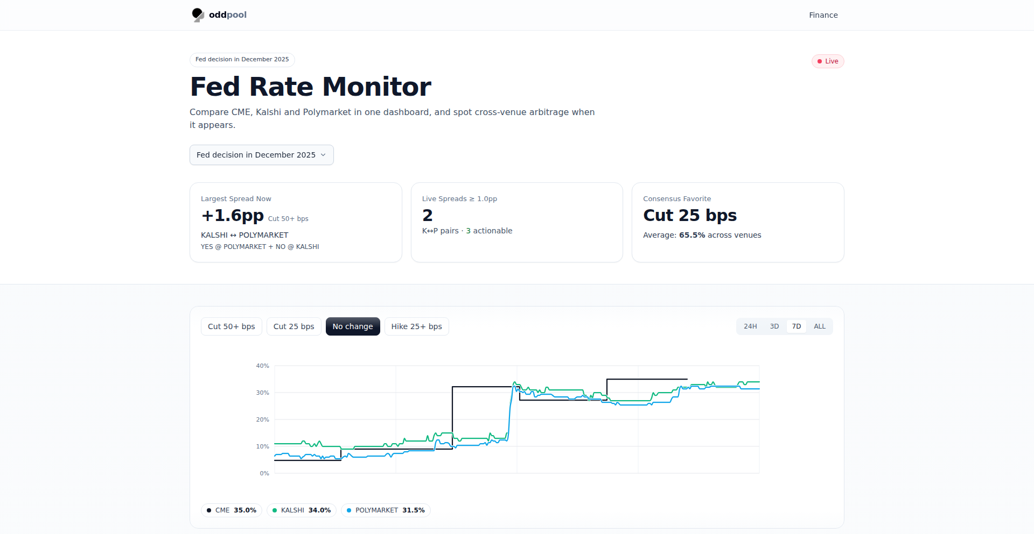Click the 3 actionable text
Image resolution: width=1034 pixels, height=534 pixels.
489,231
